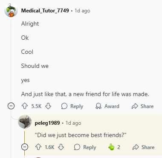
Task: Collapse peleg1989's reply thread
Action: [25, 147]
